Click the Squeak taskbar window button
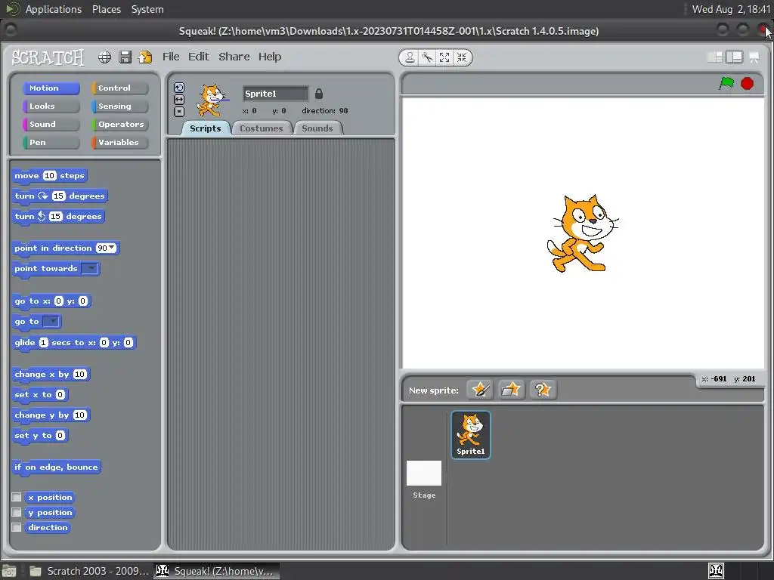 click(217, 571)
